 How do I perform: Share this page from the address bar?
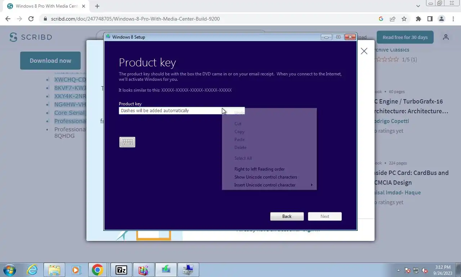pyautogui.click(x=393, y=19)
